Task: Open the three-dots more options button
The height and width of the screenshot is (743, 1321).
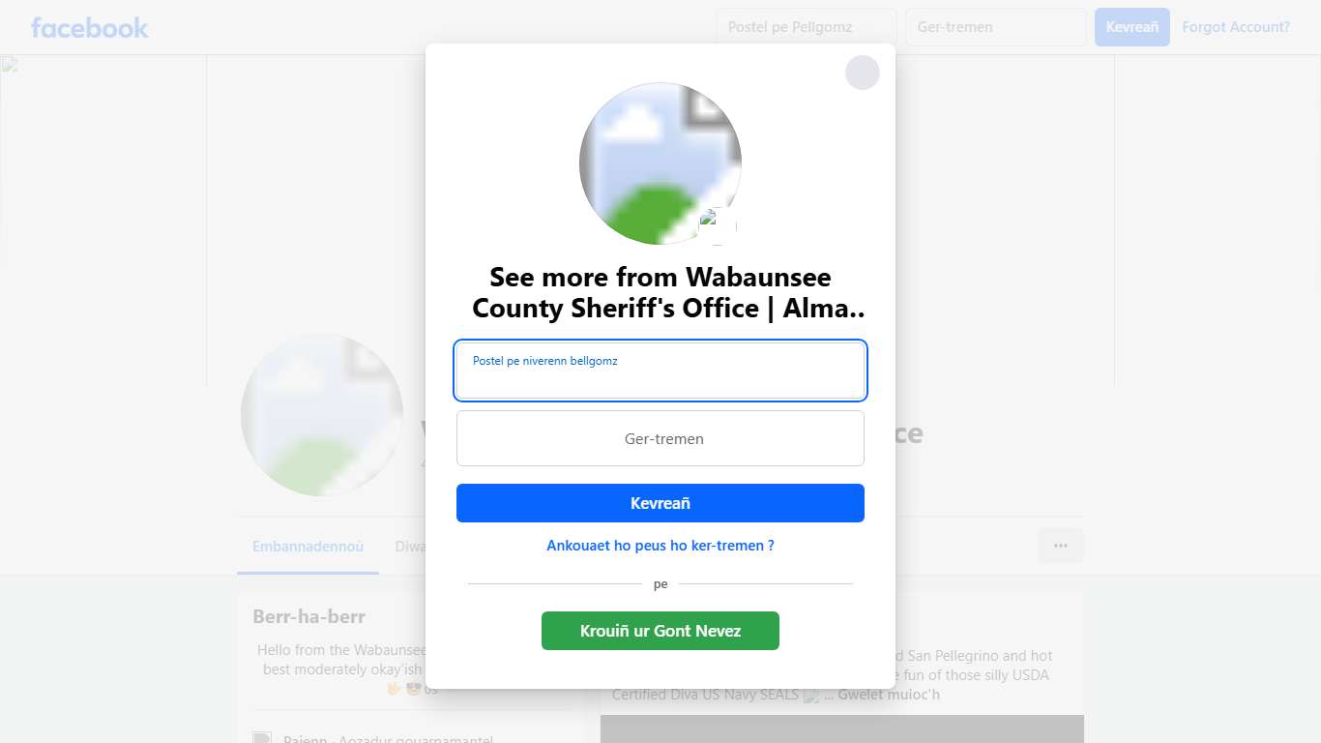Action: [1061, 546]
